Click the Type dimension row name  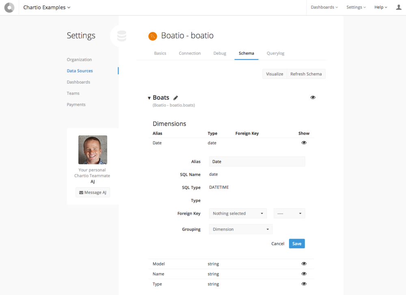click(157, 284)
